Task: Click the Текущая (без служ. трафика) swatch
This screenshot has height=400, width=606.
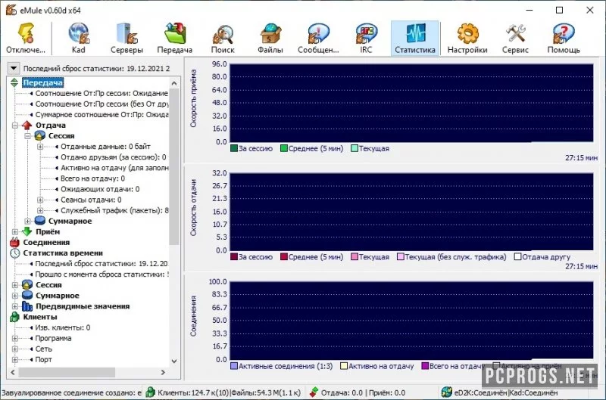Action: click(x=401, y=256)
